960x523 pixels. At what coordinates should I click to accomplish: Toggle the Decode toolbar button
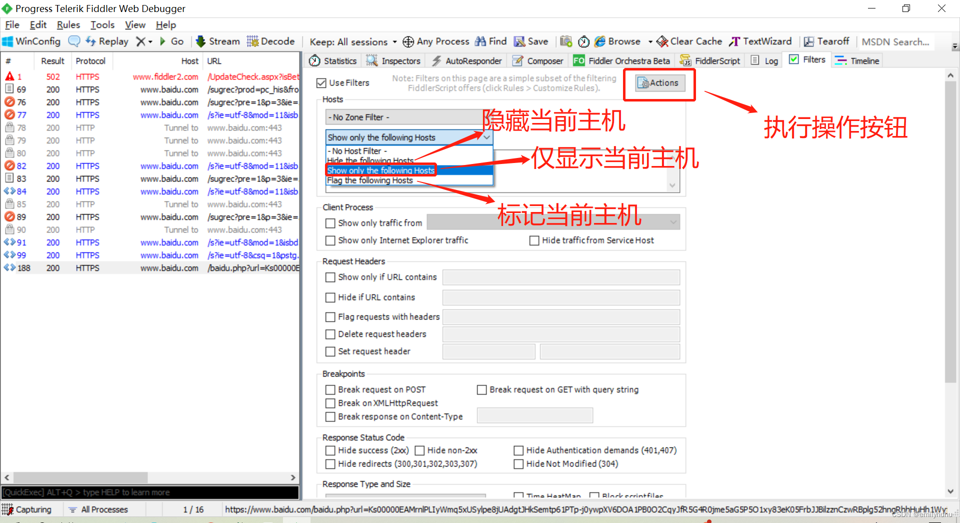[x=270, y=41]
